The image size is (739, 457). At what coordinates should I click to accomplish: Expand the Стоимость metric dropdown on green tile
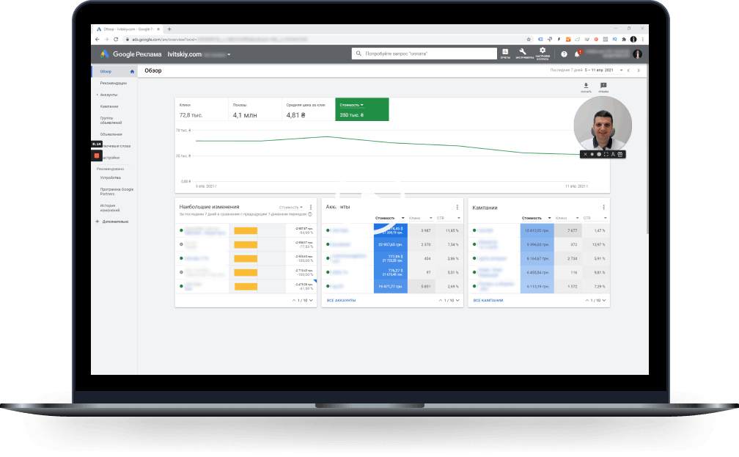click(x=352, y=105)
